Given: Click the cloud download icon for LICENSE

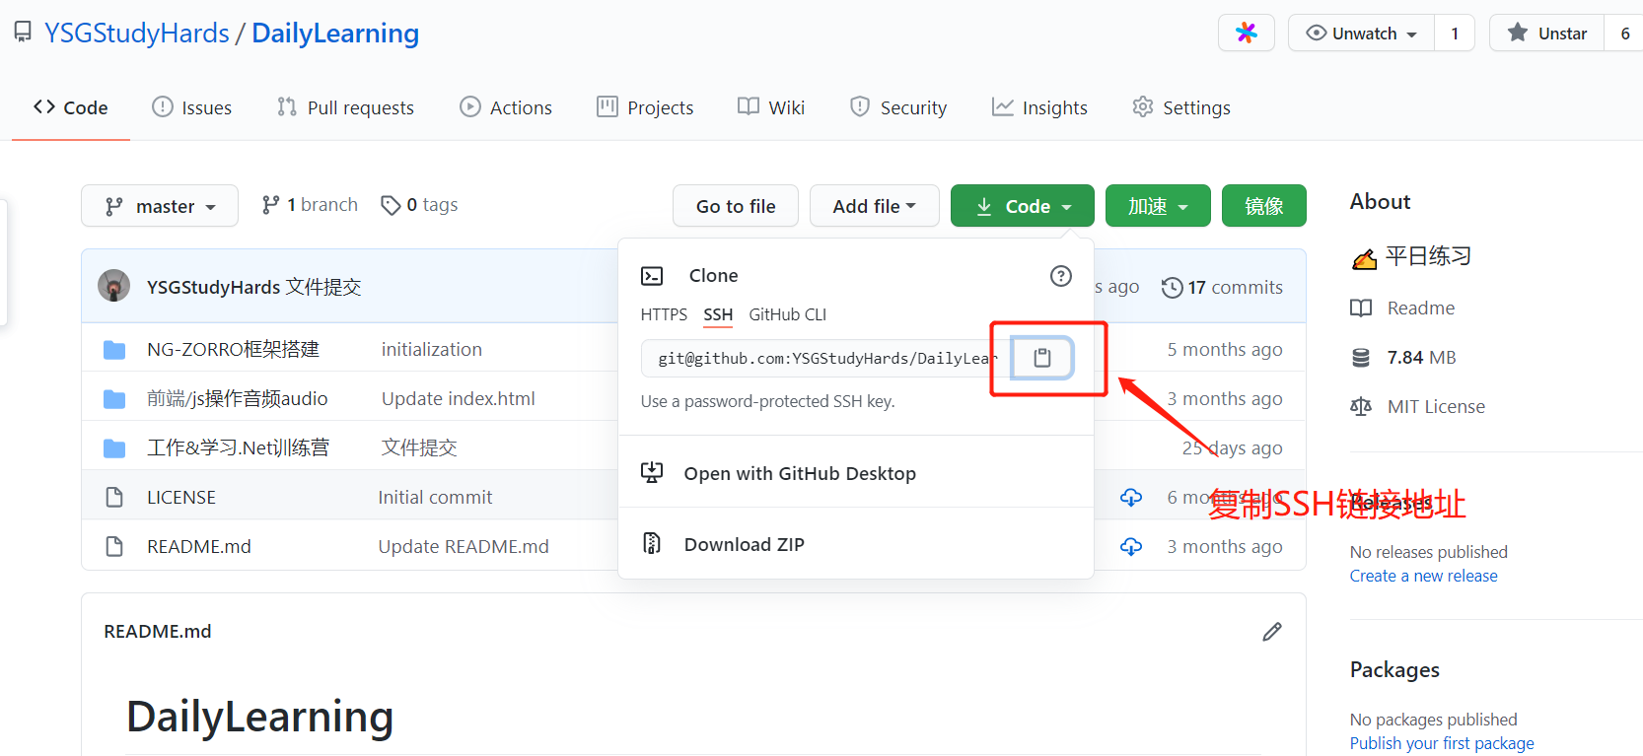Looking at the screenshot, I should 1131,498.
